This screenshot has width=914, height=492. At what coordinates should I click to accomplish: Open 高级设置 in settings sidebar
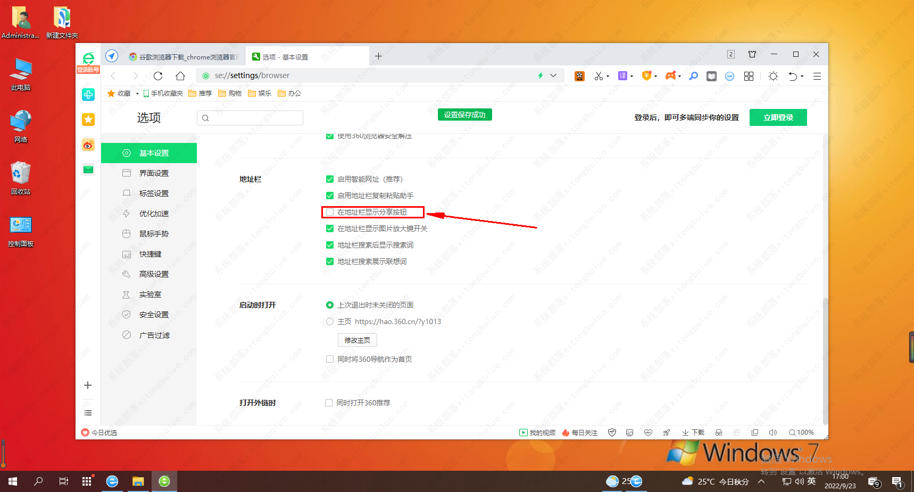tap(149, 274)
